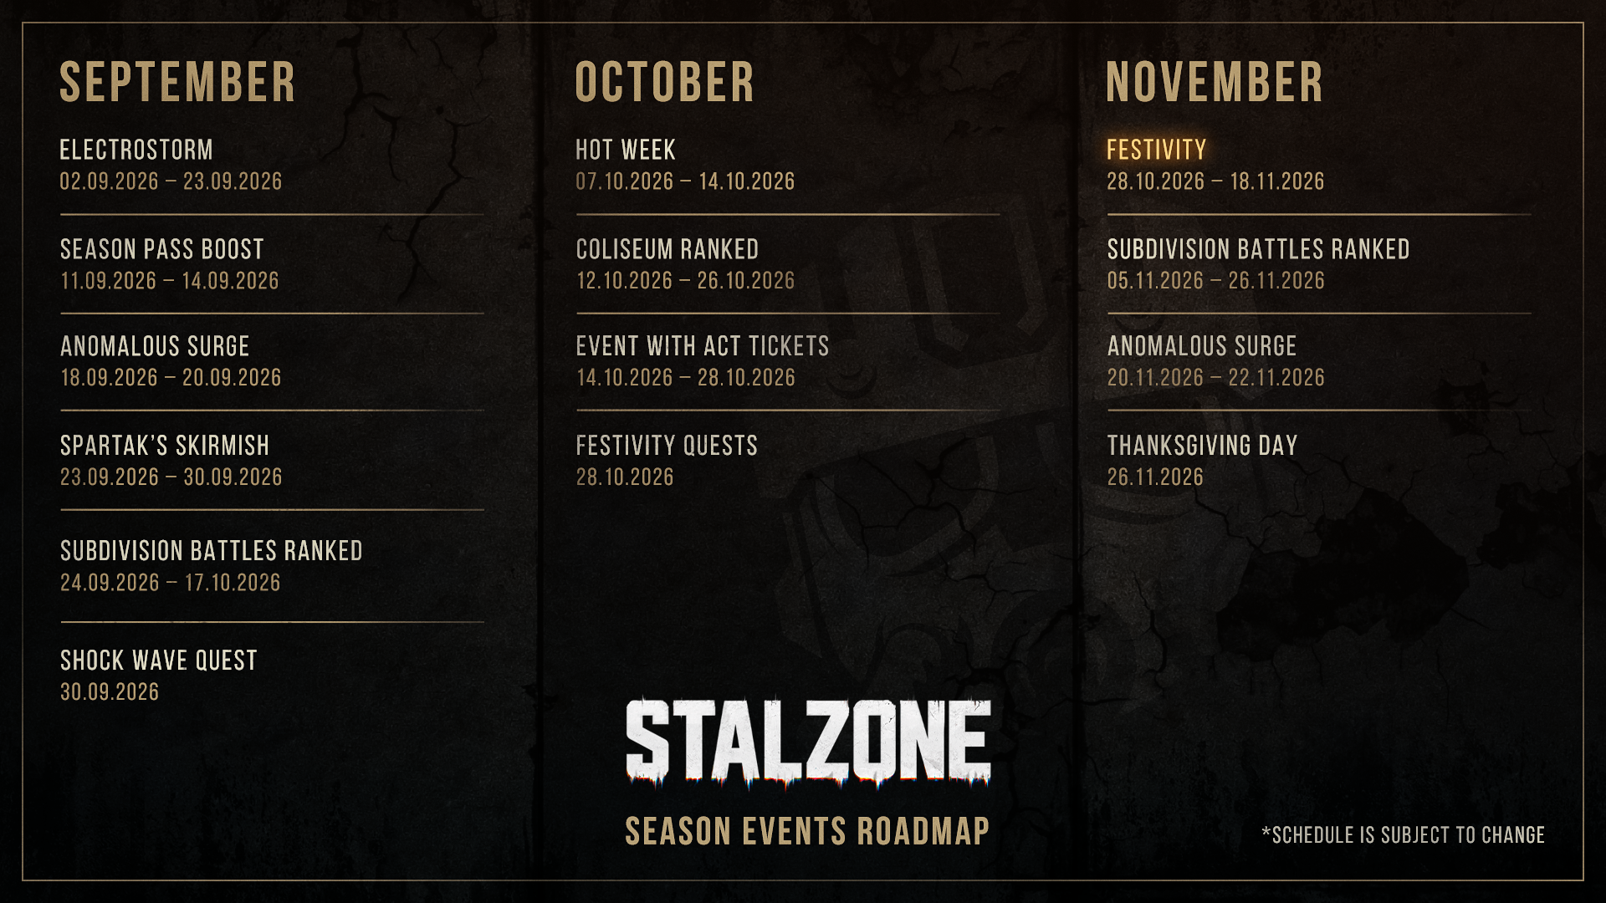Select the SEPTEMBER month heading
Viewport: 1606px width, 903px height.
(x=177, y=83)
